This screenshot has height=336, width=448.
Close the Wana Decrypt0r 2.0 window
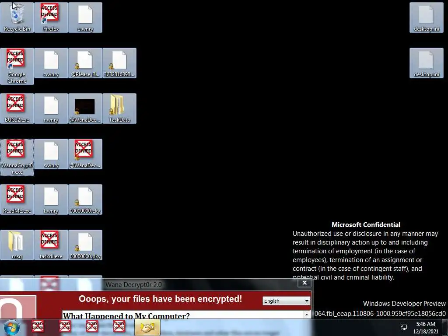click(x=304, y=283)
